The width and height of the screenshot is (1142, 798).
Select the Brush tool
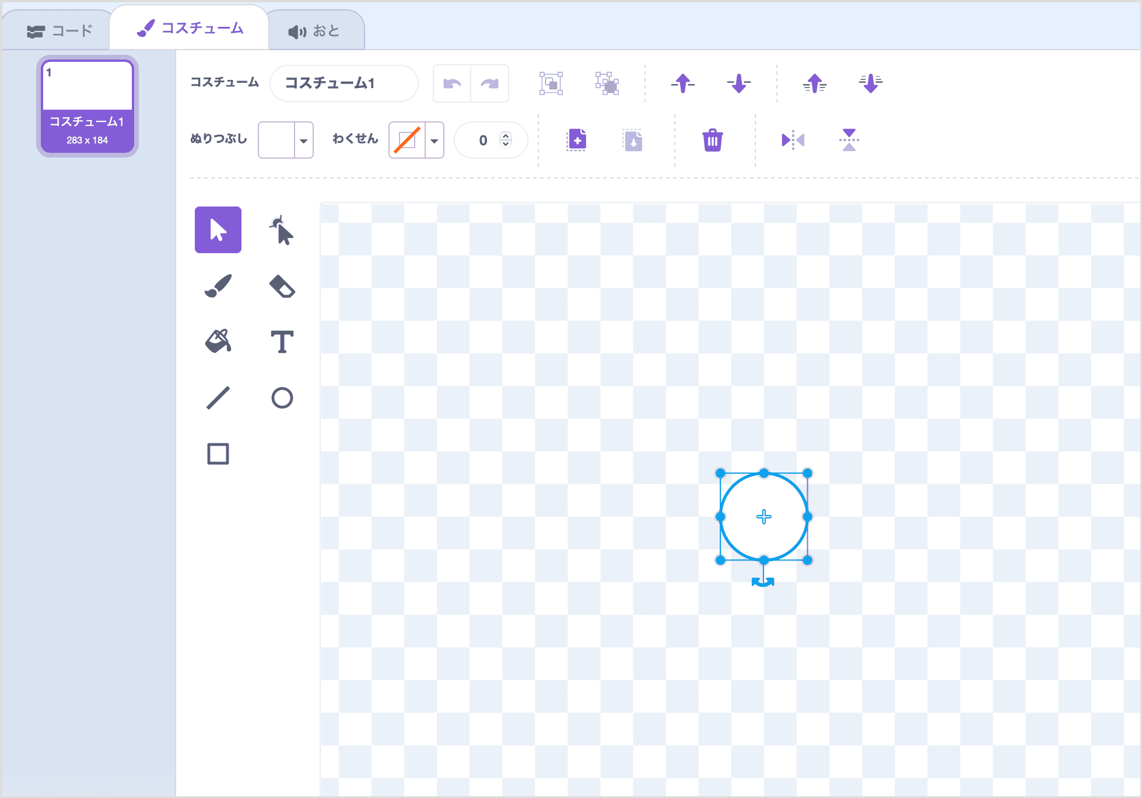218,286
